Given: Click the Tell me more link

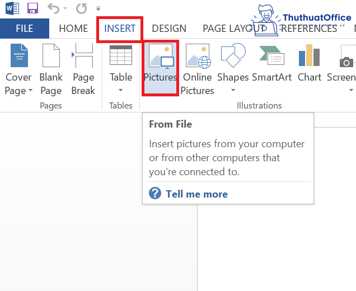Looking at the screenshot, I should [196, 194].
